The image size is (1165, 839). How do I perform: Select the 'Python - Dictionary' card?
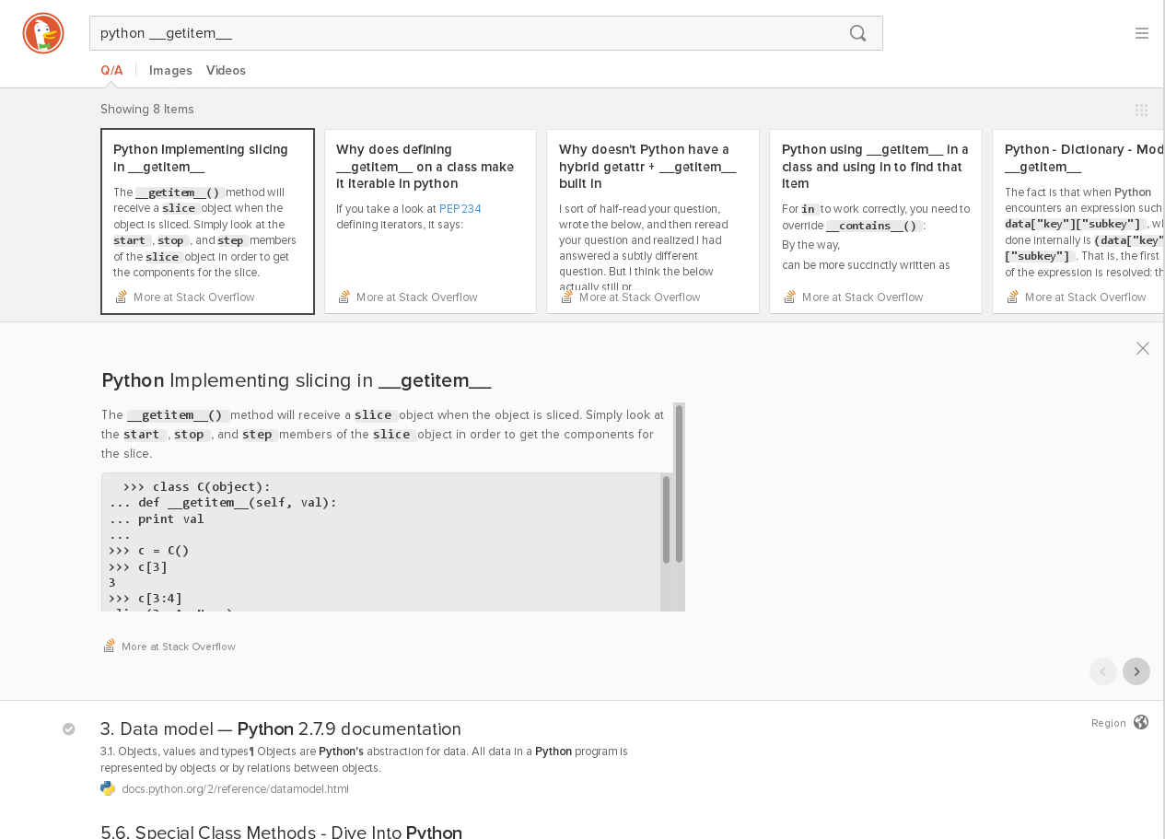pyautogui.click(x=1078, y=221)
